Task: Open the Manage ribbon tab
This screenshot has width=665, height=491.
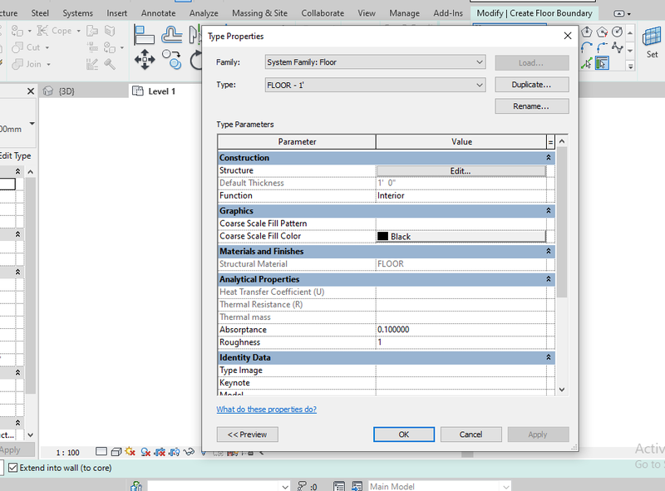Action: (404, 13)
